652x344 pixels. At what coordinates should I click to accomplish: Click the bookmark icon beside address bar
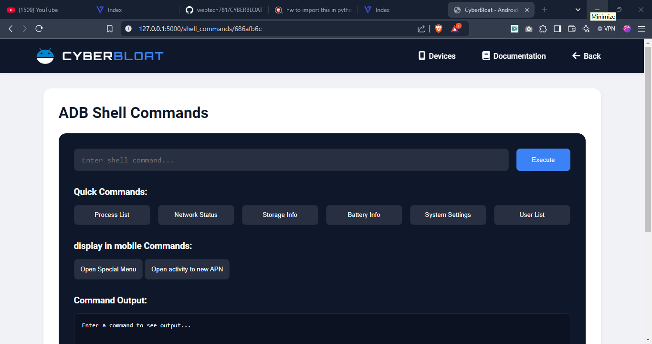pyautogui.click(x=110, y=29)
